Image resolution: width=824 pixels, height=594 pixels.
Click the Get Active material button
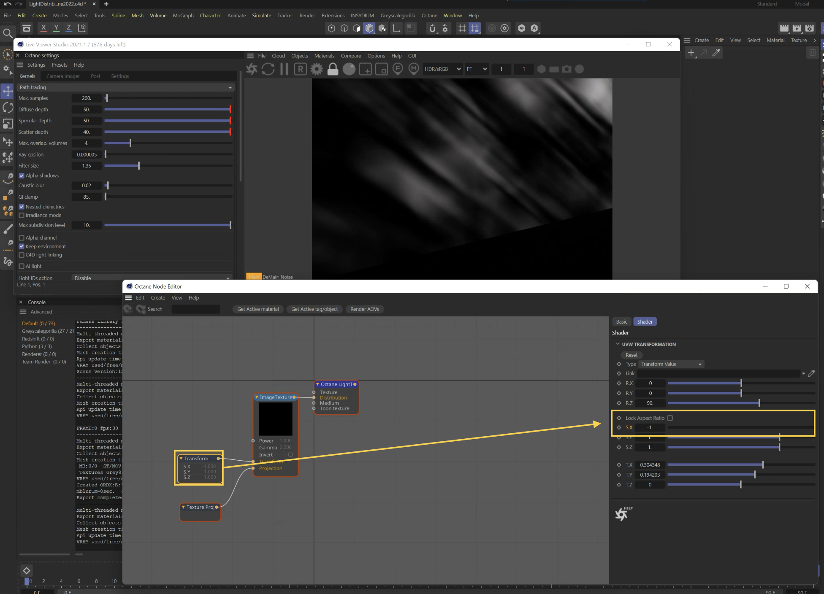click(x=258, y=309)
